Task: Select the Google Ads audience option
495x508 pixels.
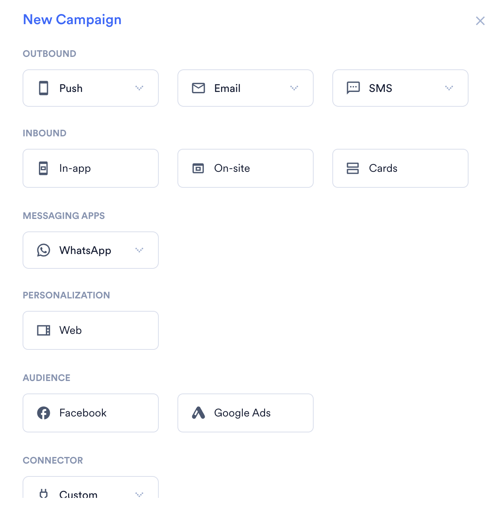Action: click(246, 413)
